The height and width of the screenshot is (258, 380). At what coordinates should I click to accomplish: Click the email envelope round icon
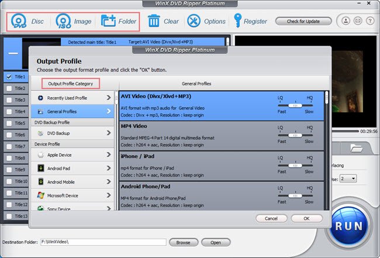(x=358, y=21)
